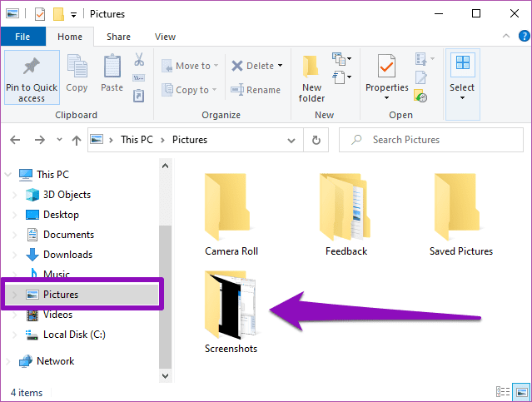Click the refresh icon beside the address bar
The image size is (532, 402).
316,140
